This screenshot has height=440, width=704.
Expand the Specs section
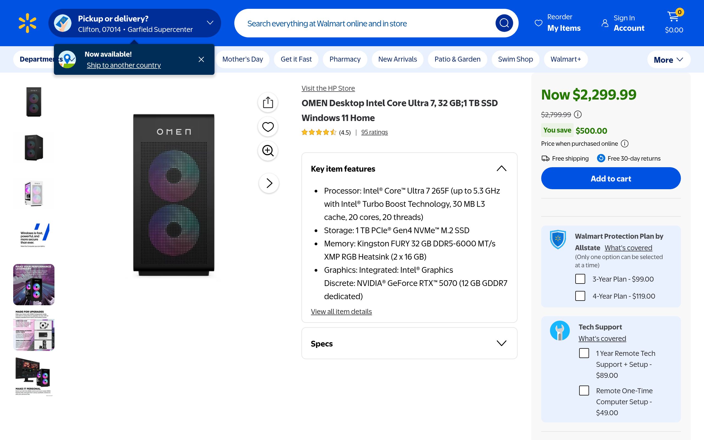click(501, 343)
